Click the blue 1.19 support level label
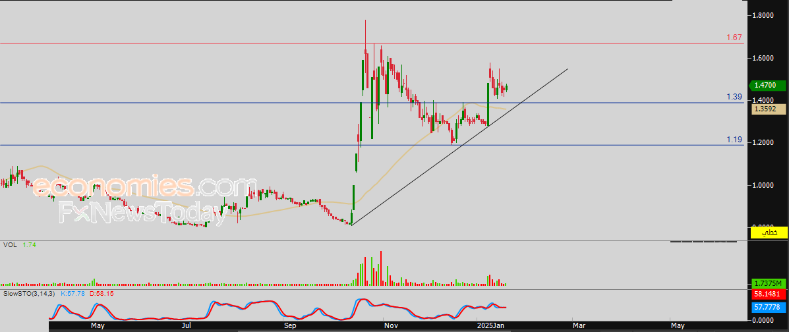Image resolution: width=789 pixels, height=332 pixels. 735,140
